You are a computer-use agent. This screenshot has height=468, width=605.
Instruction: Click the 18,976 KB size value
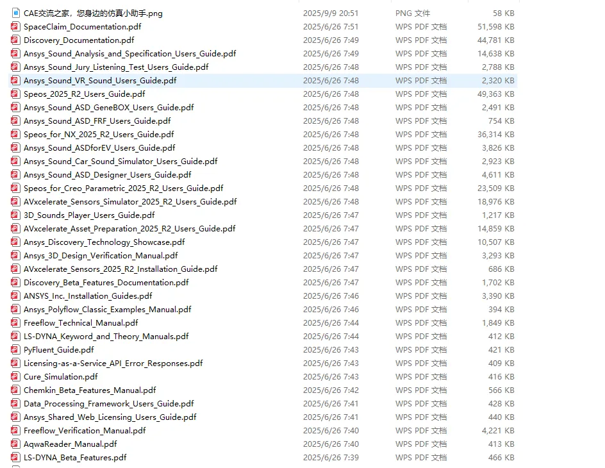496,202
